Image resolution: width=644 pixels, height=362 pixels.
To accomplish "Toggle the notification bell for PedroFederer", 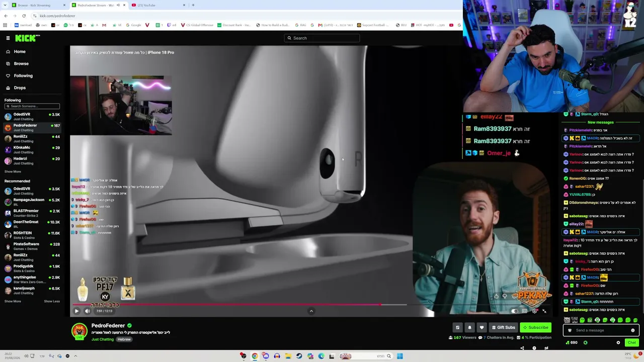I will [469, 327].
